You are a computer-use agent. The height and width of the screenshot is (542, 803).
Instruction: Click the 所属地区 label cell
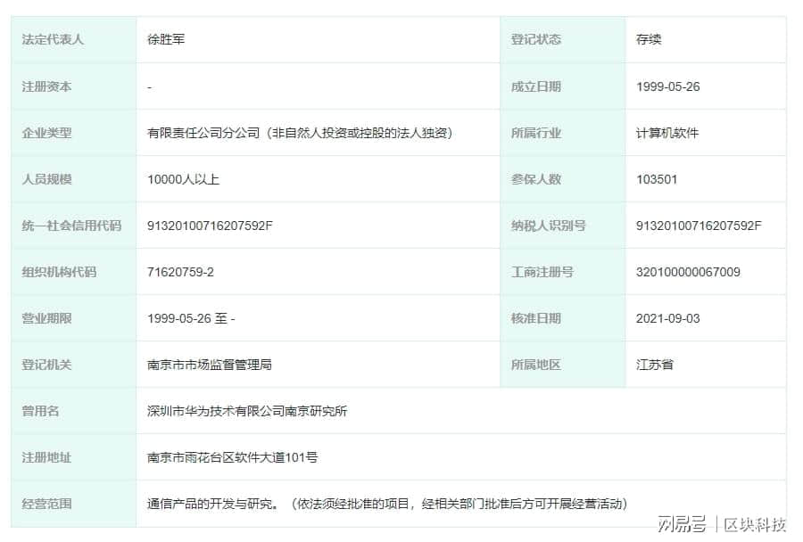[562, 365]
